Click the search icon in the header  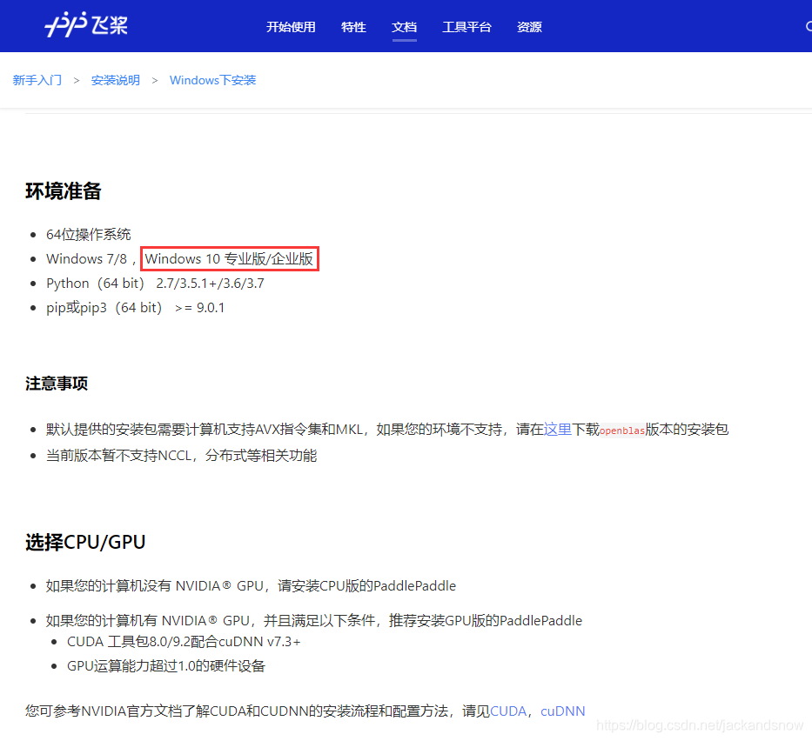[x=809, y=26]
